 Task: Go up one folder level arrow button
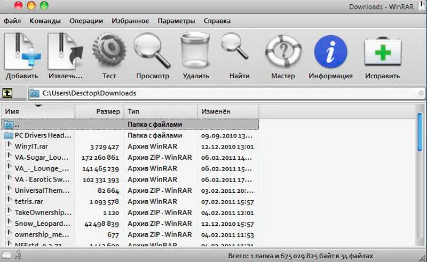8,93
